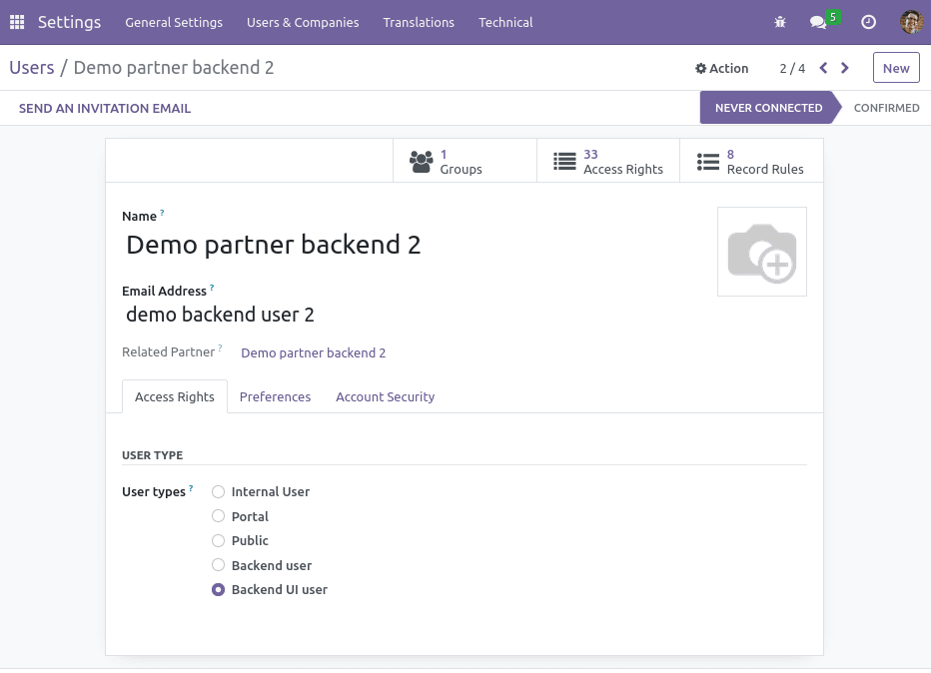Screen dimensions: 931x673
Task: Select the Internal User radio option
Action: click(219, 491)
